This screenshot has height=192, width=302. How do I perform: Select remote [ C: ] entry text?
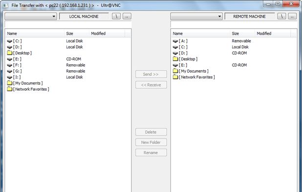tap(183, 47)
